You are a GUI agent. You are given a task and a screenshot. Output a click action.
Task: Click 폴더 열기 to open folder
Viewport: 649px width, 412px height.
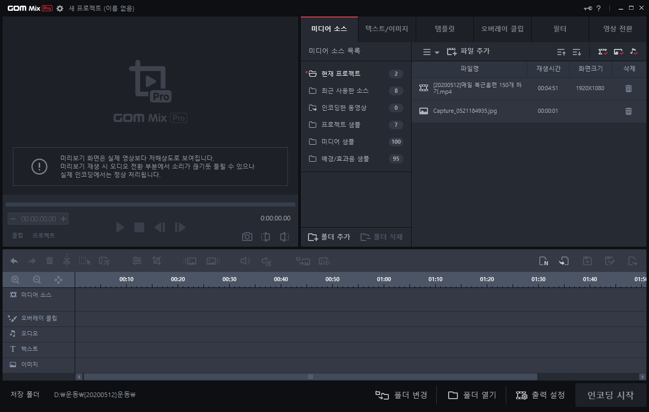(472, 395)
